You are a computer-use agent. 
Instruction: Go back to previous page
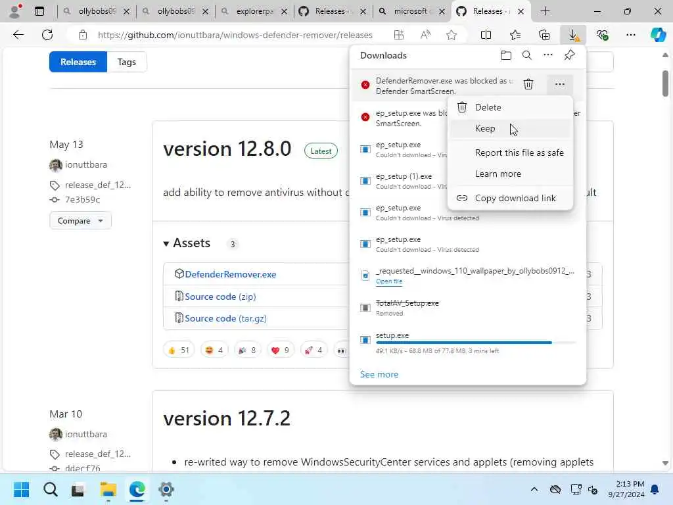tap(18, 35)
